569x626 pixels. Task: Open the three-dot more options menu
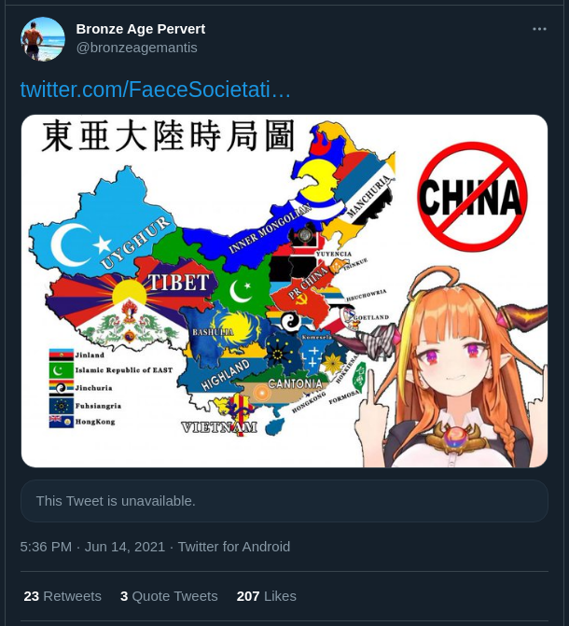coord(539,29)
